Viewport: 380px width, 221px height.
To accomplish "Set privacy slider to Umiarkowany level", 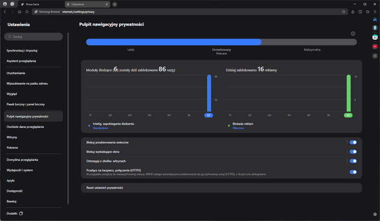I will (x=221, y=49).
